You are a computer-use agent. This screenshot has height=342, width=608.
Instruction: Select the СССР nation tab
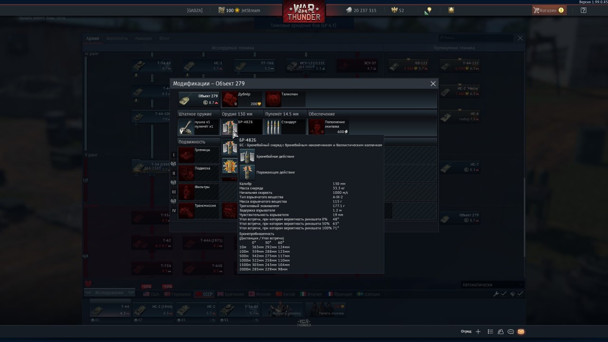(204, 294)
